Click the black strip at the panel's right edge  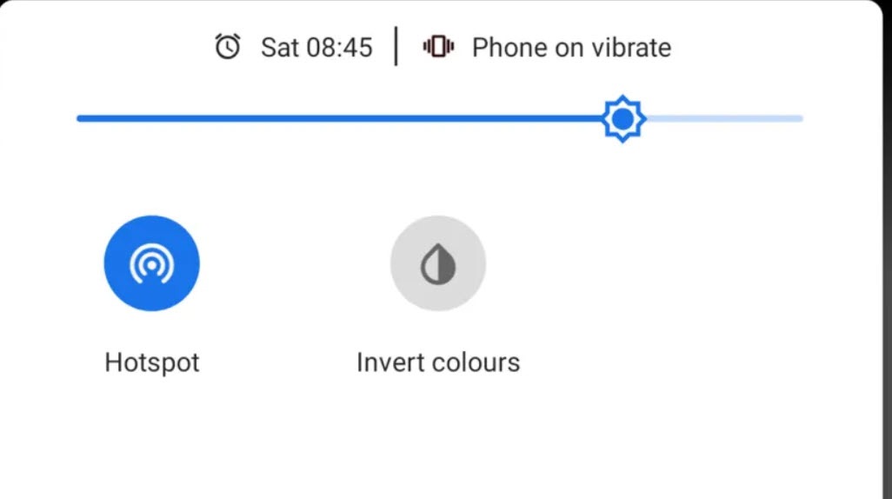888,261
